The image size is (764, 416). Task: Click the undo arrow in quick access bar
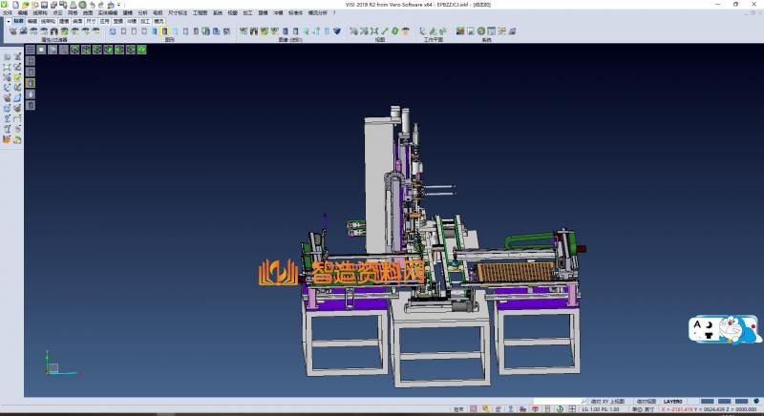pos(91,5)
